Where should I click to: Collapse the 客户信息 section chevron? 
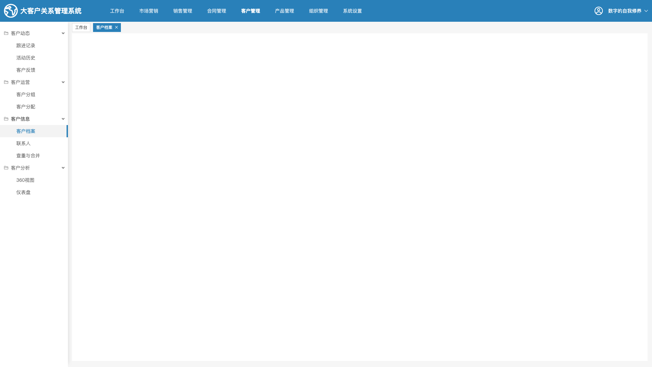point(63,119)
